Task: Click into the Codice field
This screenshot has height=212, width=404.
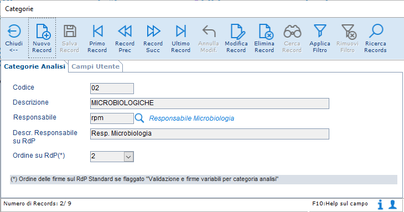Action: click(112, 89)
